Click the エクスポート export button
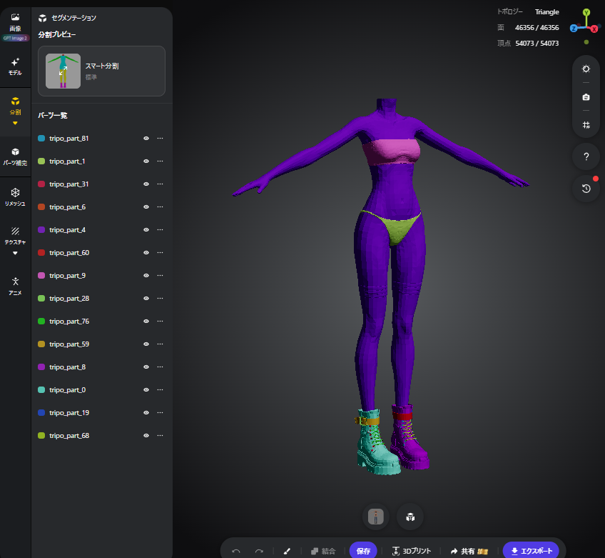Image resolution: width=605 pixels, height=558 pixels. 531,551
